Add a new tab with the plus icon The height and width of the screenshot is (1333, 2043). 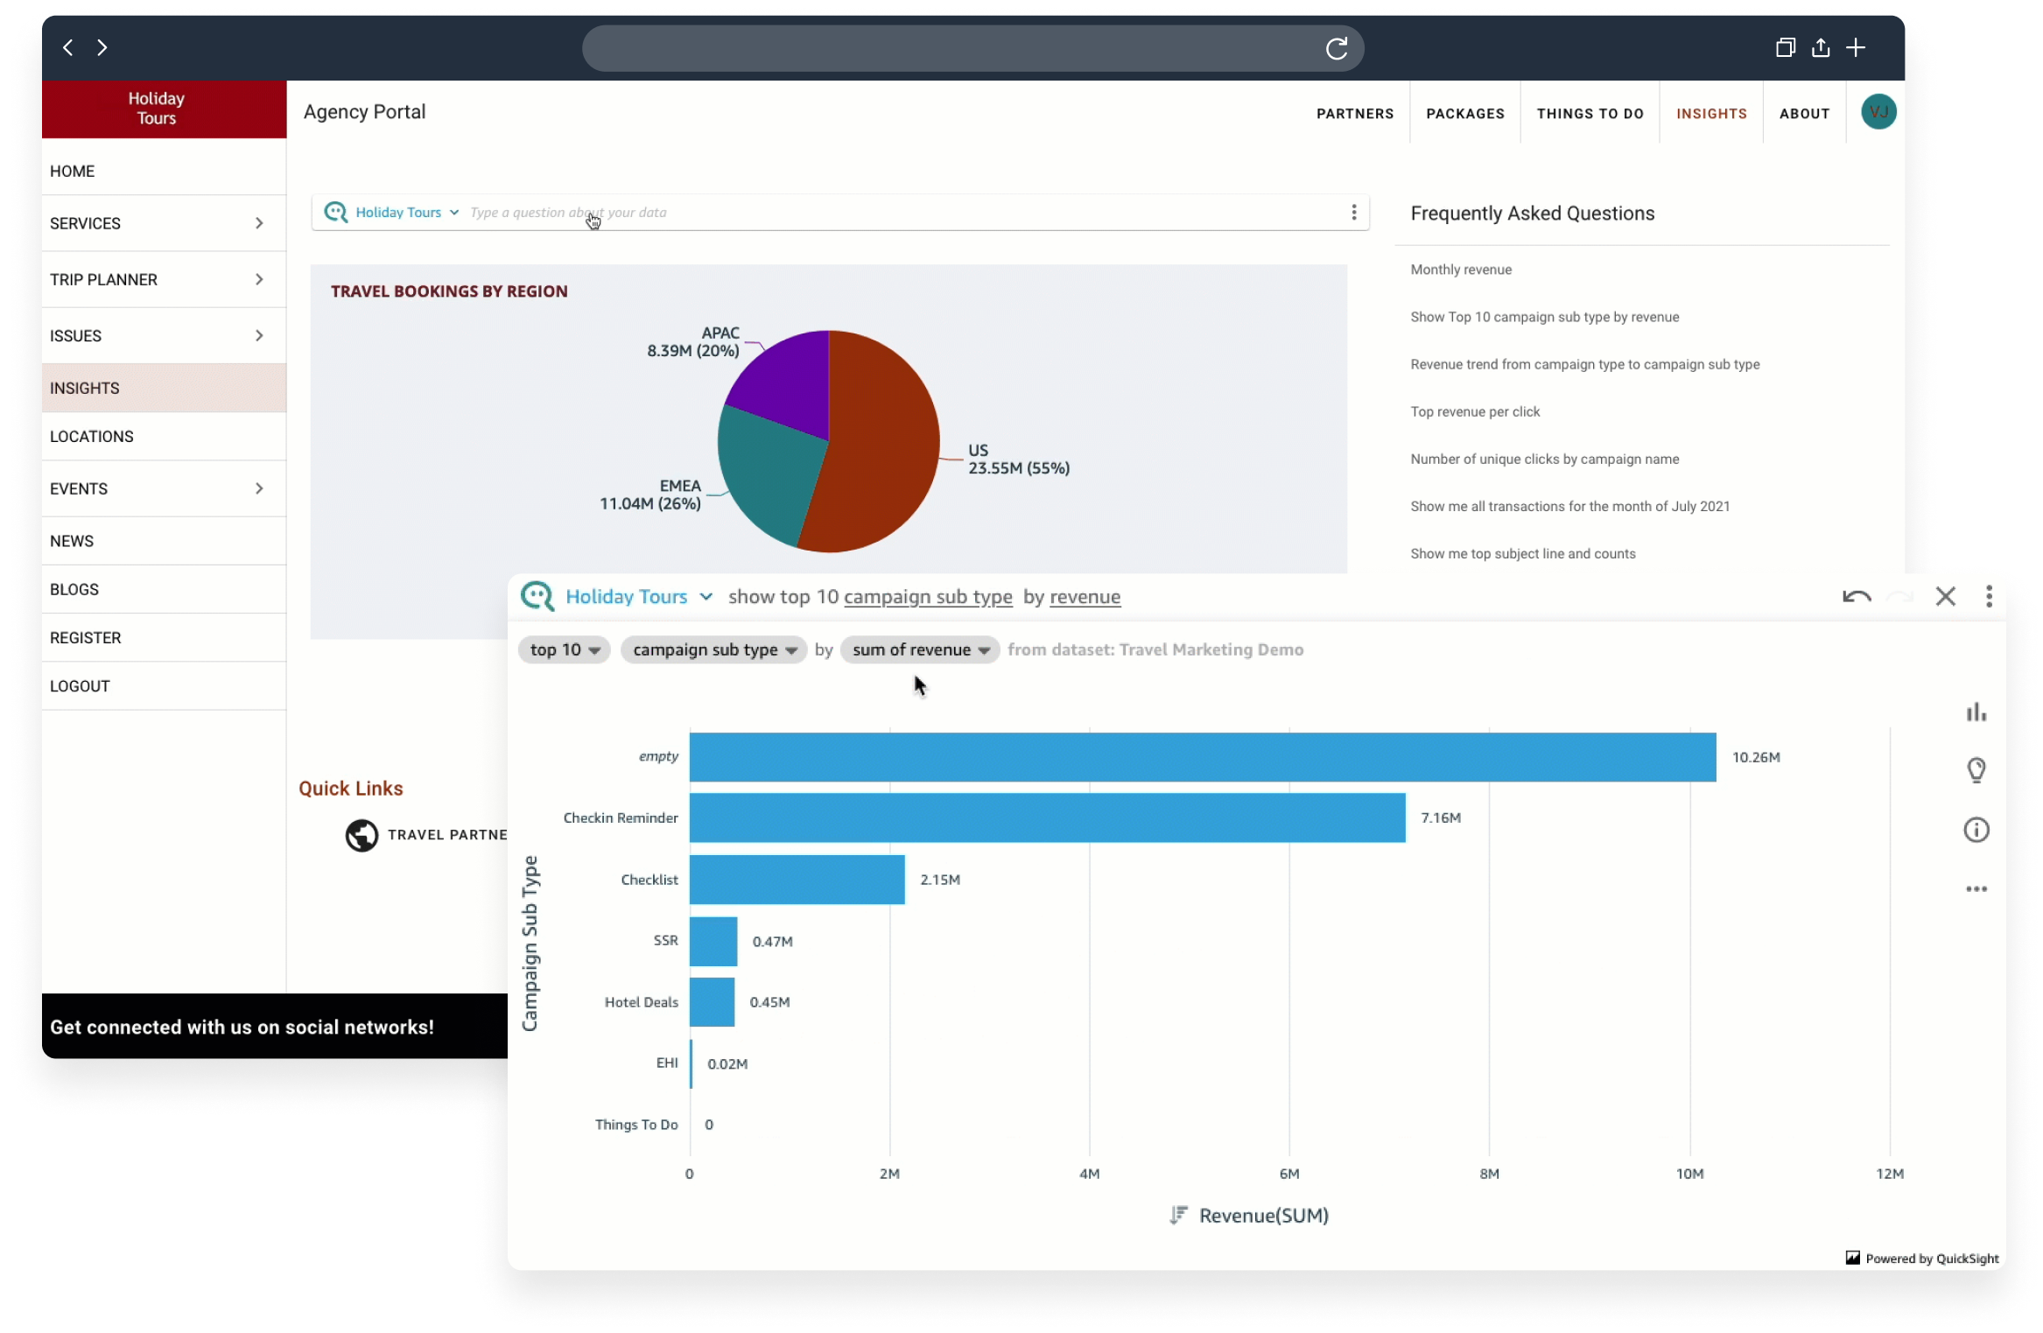click(1856, 47)
